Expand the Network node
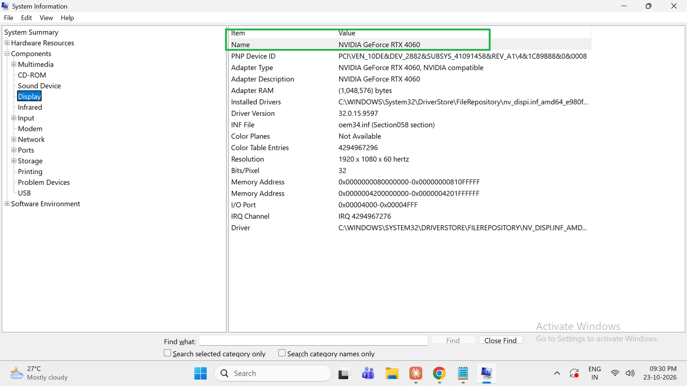 pyautogui.click(x=14, y=139)
